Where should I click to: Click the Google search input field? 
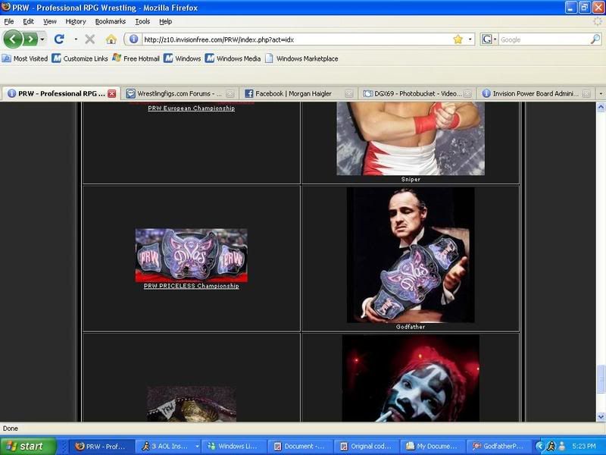541,39
